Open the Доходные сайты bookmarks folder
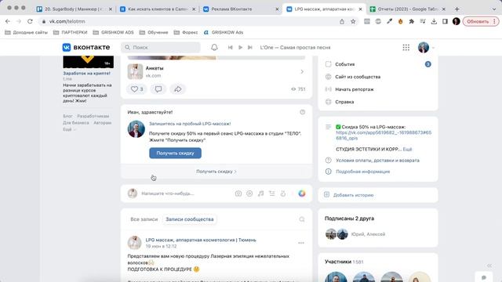Image resolution: width=502 pixels, height=282 pixels. click(26, 32)
